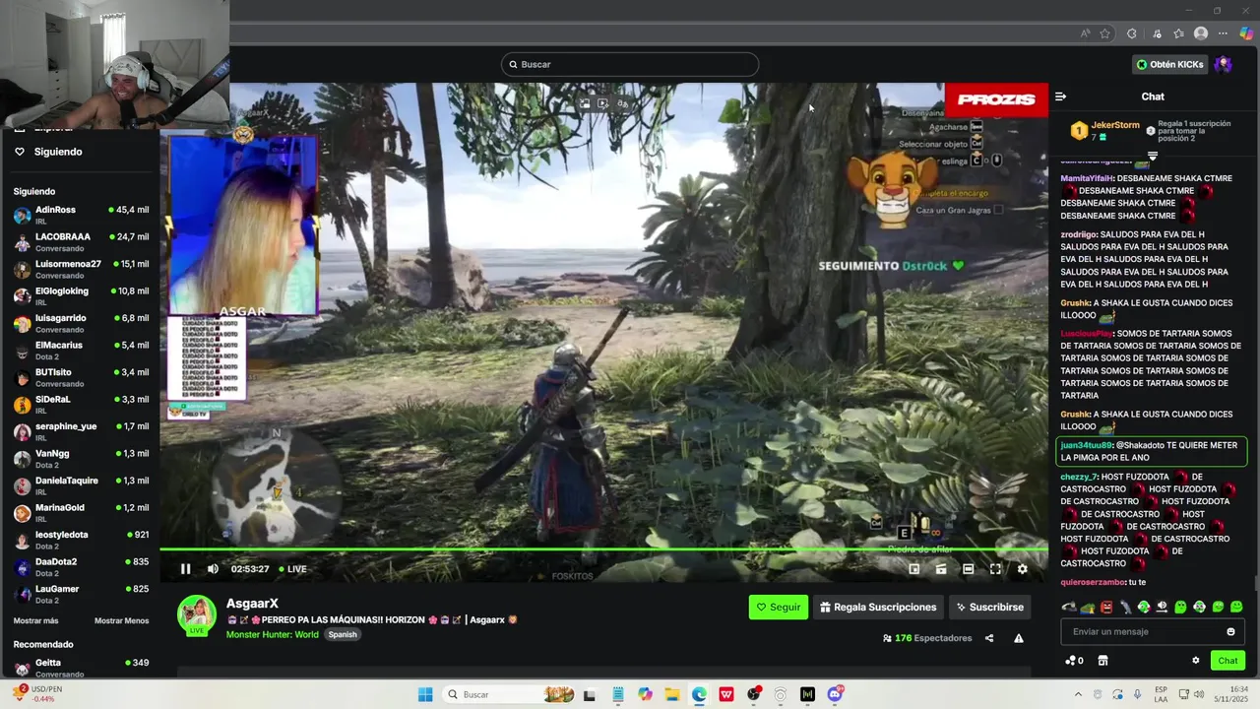Report the stream warning icon
The height and width of the screenshot is (709, 1260).
pos(1019,638)
